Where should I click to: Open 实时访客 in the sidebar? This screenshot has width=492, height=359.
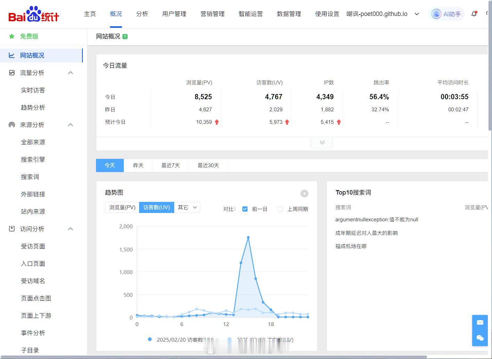[x=33, y=90]
